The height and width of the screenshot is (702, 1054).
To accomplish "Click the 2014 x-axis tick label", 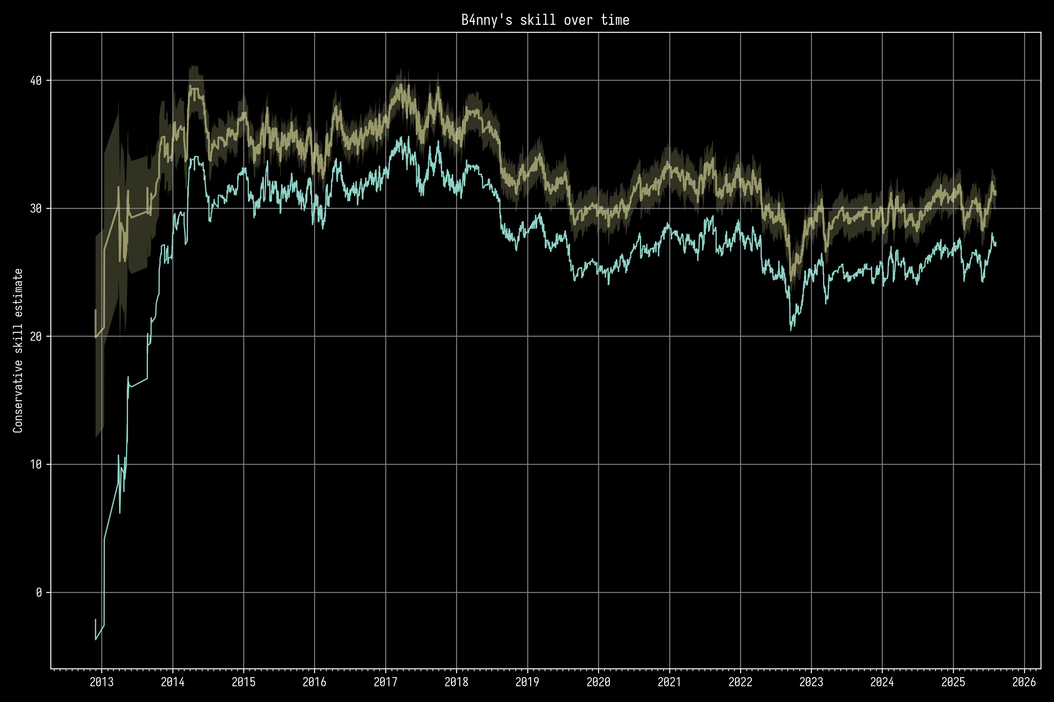I will point(172,682).
